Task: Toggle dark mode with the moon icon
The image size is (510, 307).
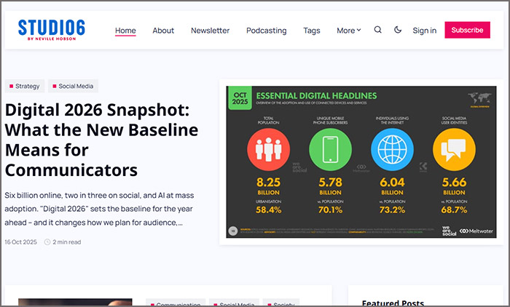Action: point(398,30)
